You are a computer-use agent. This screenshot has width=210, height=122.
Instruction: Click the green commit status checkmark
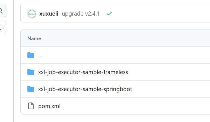click(109, 13)
